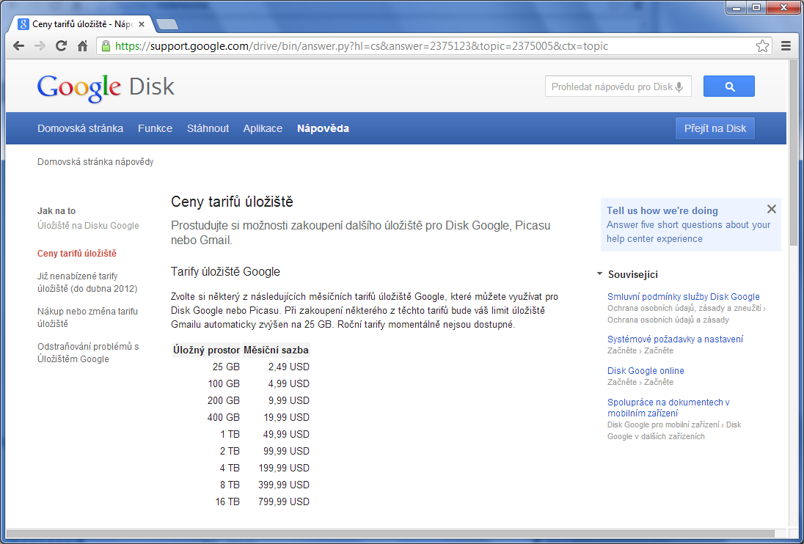Image resolution: width=804 pixels, height=544 pixels.
Task: Click the '16 TB' storage cell
Action: coord(227,502)
